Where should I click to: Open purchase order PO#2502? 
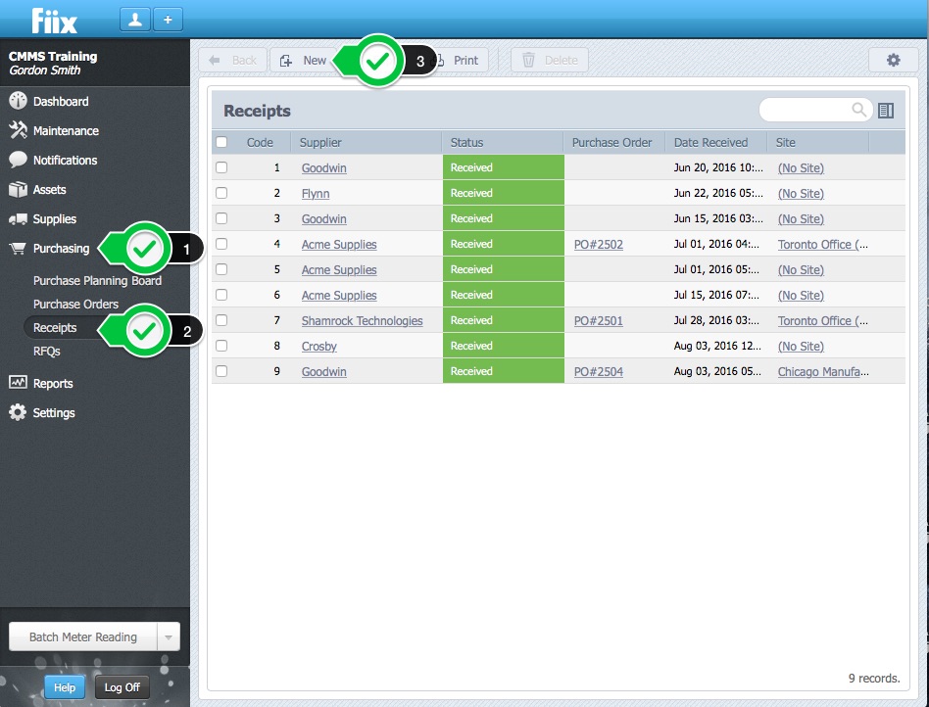click(x=599, y=245)
